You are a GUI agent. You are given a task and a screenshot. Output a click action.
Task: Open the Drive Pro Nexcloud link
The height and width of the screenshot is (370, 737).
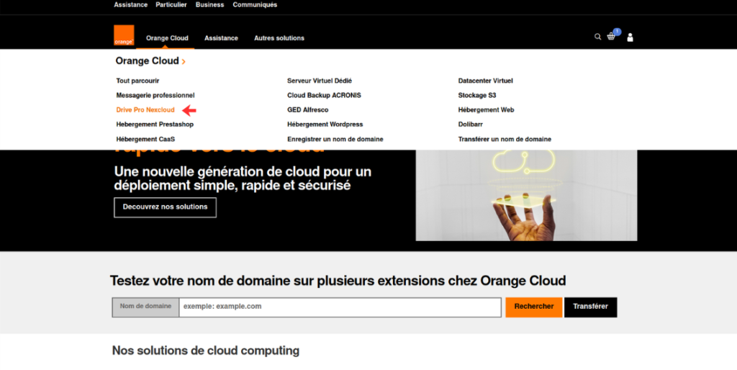[x=145, y=110]
